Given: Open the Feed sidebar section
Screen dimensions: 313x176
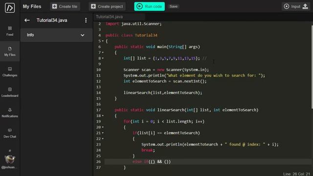Looking at the screenshot, I should pyautogui.click(x=10, y=31).
